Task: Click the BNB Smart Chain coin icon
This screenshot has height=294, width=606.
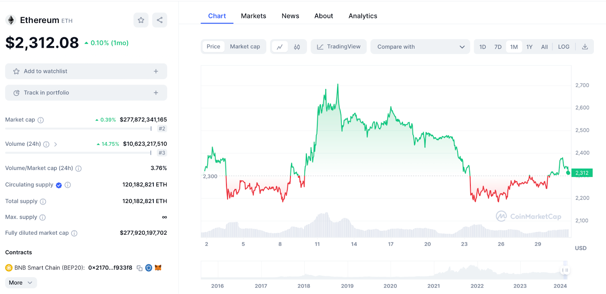Action: tap(9, 268)
